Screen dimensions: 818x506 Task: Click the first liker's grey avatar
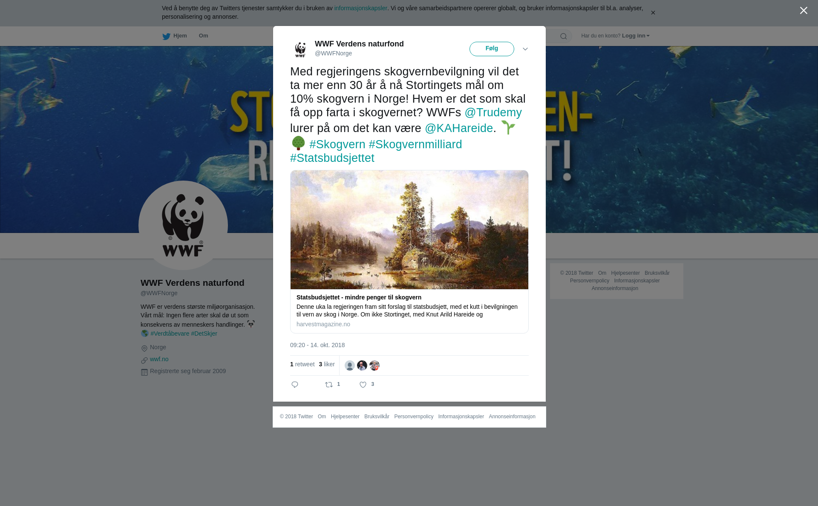click(x=350, y=365)
